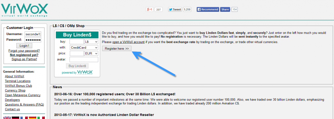
Task: Open the L$ buy currency dropdown
Action: 91,42
